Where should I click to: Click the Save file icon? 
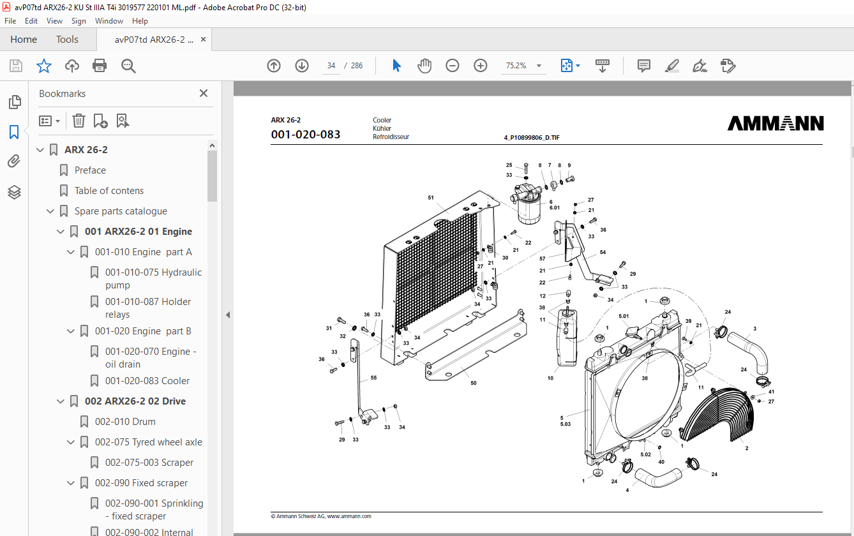[x=16, y=66]
